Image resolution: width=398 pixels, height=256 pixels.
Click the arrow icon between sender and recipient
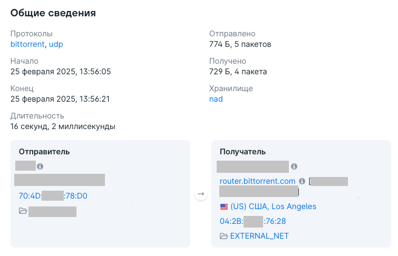(200, 194)
